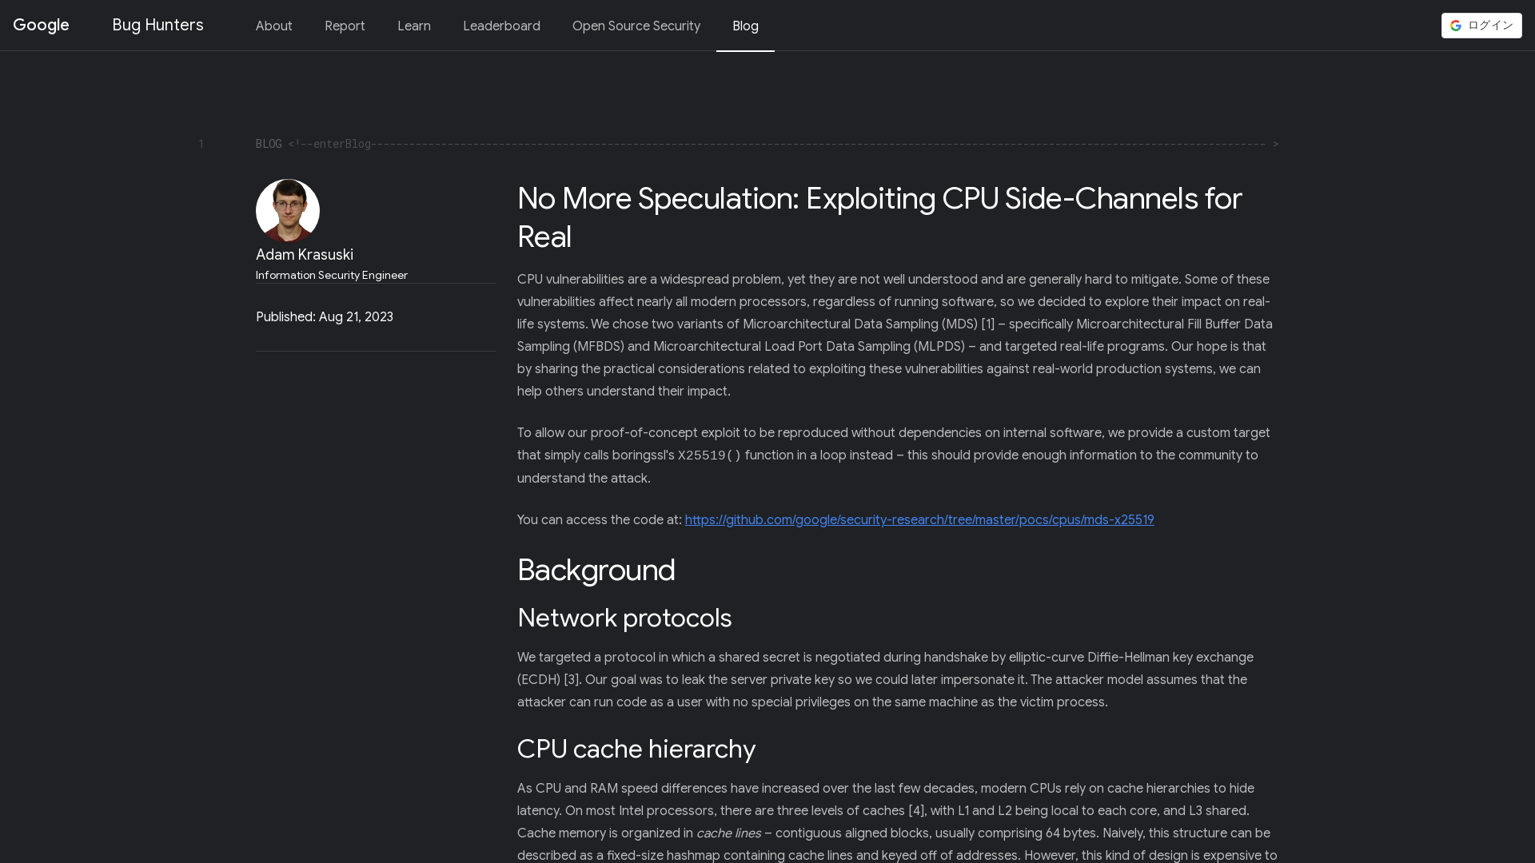The width and height of the screenshot is (1535, 863).
Task: Expand the Report navigation item
Action: coord(345,26)
